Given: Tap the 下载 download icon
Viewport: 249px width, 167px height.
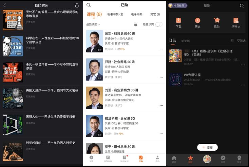Looking at the screenshot, I should pos(178,21).
